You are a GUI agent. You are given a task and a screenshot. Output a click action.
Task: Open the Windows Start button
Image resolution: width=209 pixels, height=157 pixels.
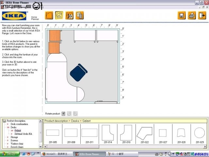point(10,154)
